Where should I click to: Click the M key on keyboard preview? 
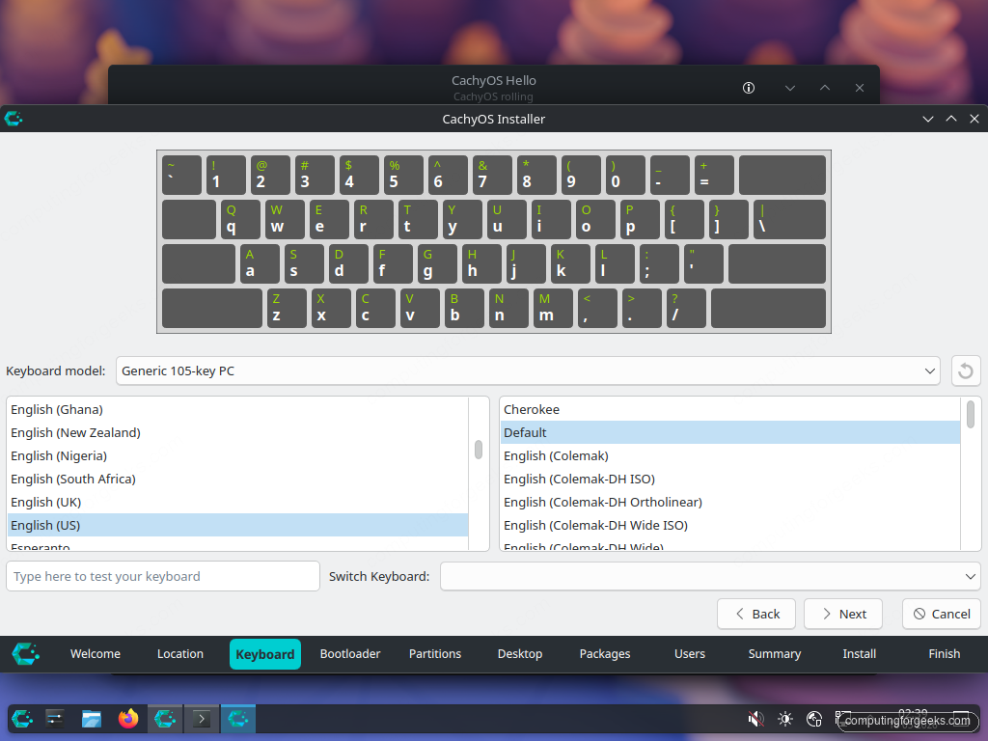[553, 308]
